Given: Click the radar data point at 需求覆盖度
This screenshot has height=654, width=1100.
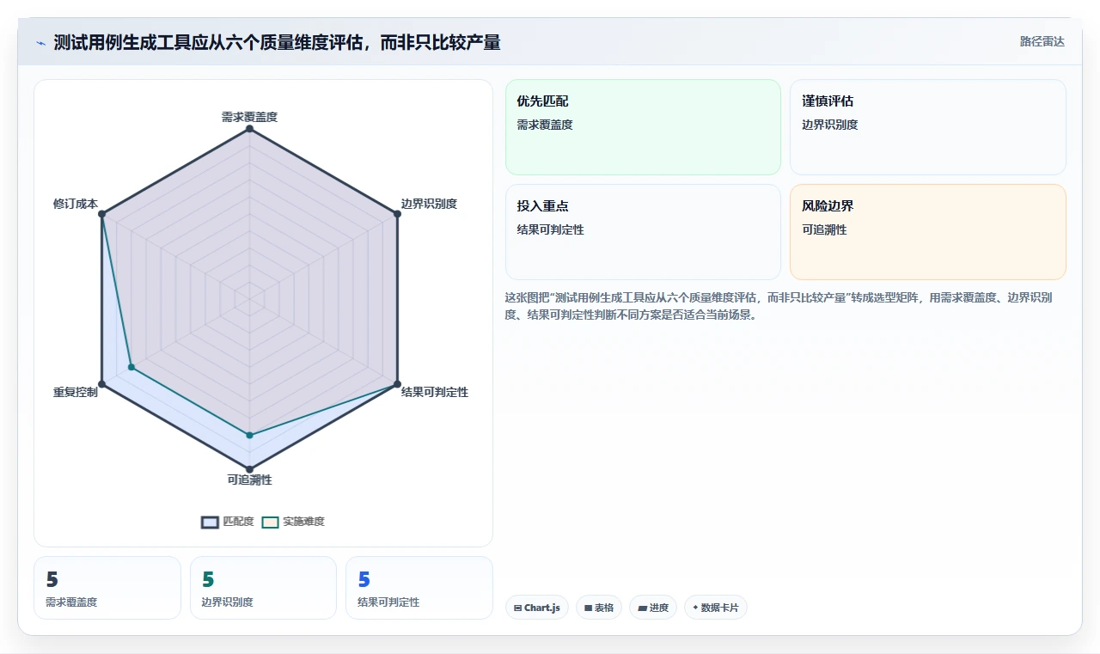Looking at the screenshot, I should click(249, 129).
